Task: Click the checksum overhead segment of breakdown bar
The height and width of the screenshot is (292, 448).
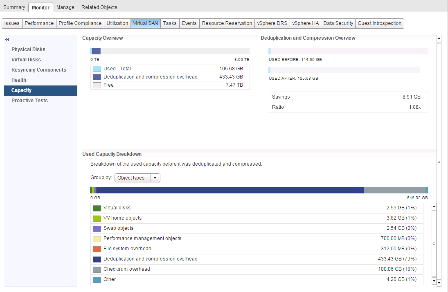Action: coord(394,190)
